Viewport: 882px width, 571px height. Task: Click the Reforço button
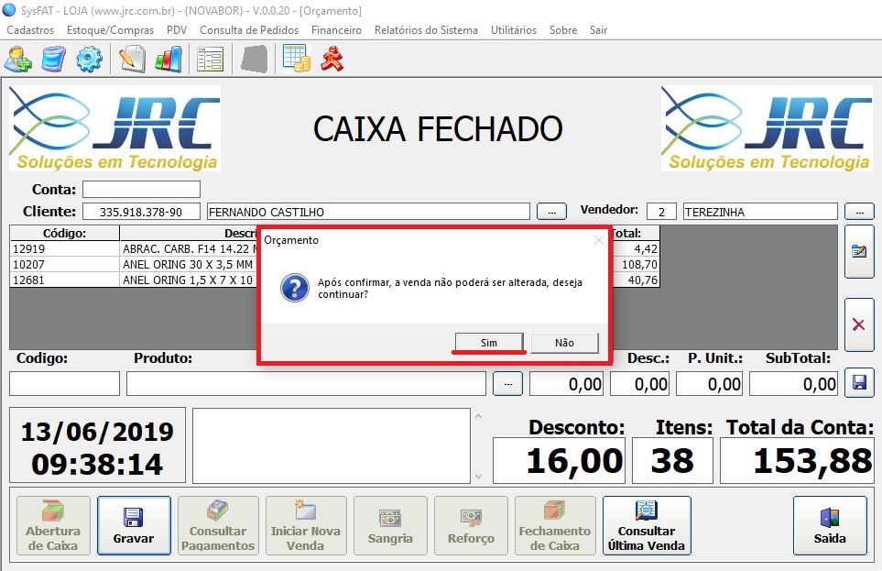pyautogui.click(x=472, y=525)
